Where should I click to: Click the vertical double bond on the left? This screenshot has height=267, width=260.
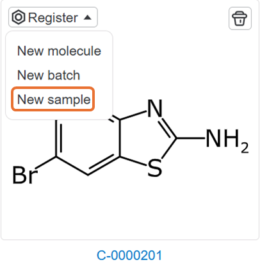click(58, 138)
